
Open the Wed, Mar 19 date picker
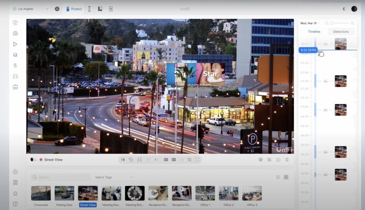click(309, 23)
